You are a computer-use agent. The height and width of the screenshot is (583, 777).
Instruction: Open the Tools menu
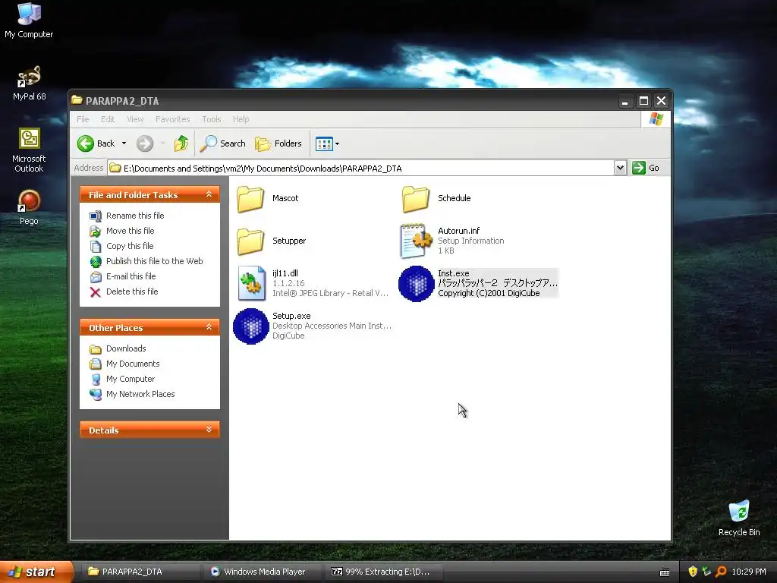pos(211,119)
